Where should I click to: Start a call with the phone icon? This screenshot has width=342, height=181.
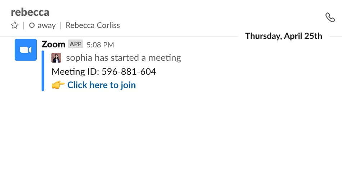330,17
